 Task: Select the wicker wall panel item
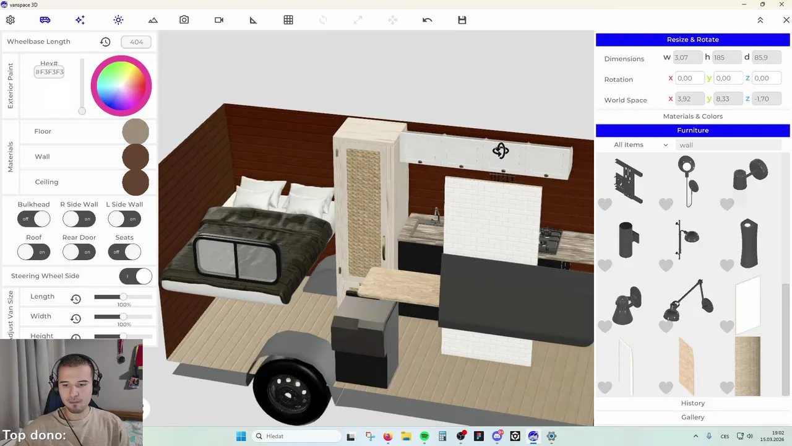(x=747, y=366)
